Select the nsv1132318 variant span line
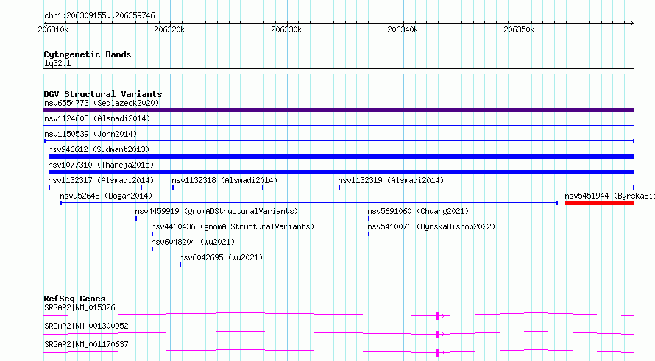This screenshot has width=655, height=361. point(218,187)
